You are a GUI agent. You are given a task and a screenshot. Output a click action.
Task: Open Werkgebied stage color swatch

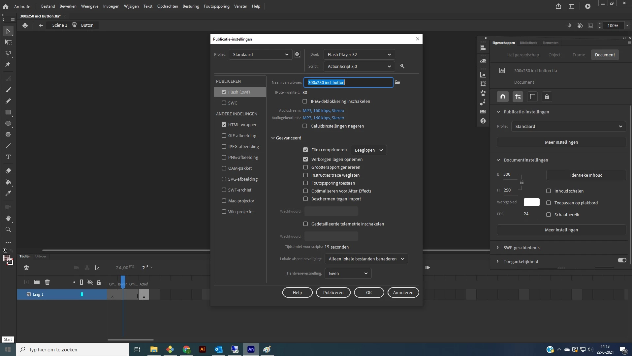532,202
